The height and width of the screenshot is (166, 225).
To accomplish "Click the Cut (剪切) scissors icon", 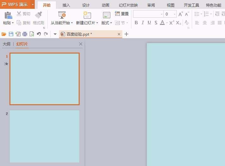I will pos(19,14).
